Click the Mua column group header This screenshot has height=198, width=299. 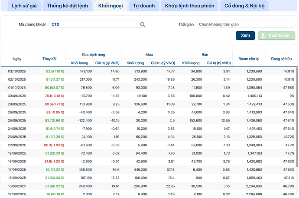coord(149,55)
